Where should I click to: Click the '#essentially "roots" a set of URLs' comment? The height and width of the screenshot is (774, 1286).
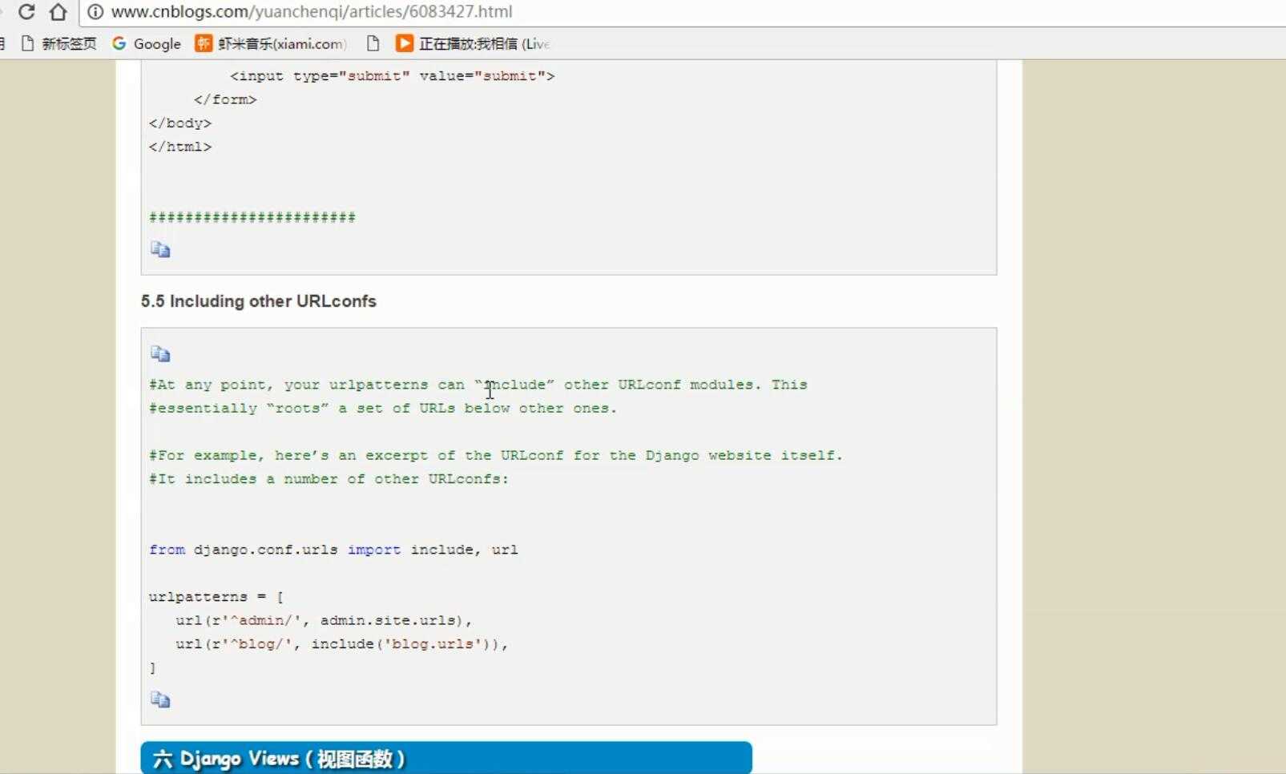(x=383, y=408)
